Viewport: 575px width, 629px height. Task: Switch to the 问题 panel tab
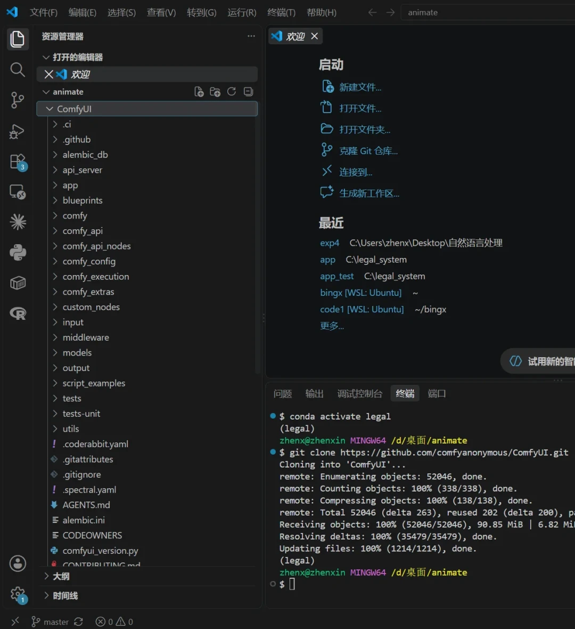click(x=283, y=393)
